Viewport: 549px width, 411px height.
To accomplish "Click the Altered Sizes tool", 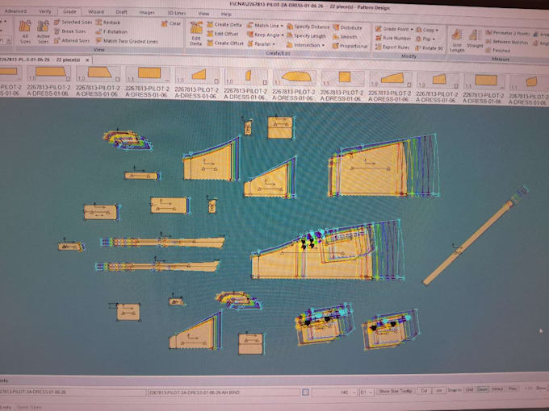I will click(72, 40).
